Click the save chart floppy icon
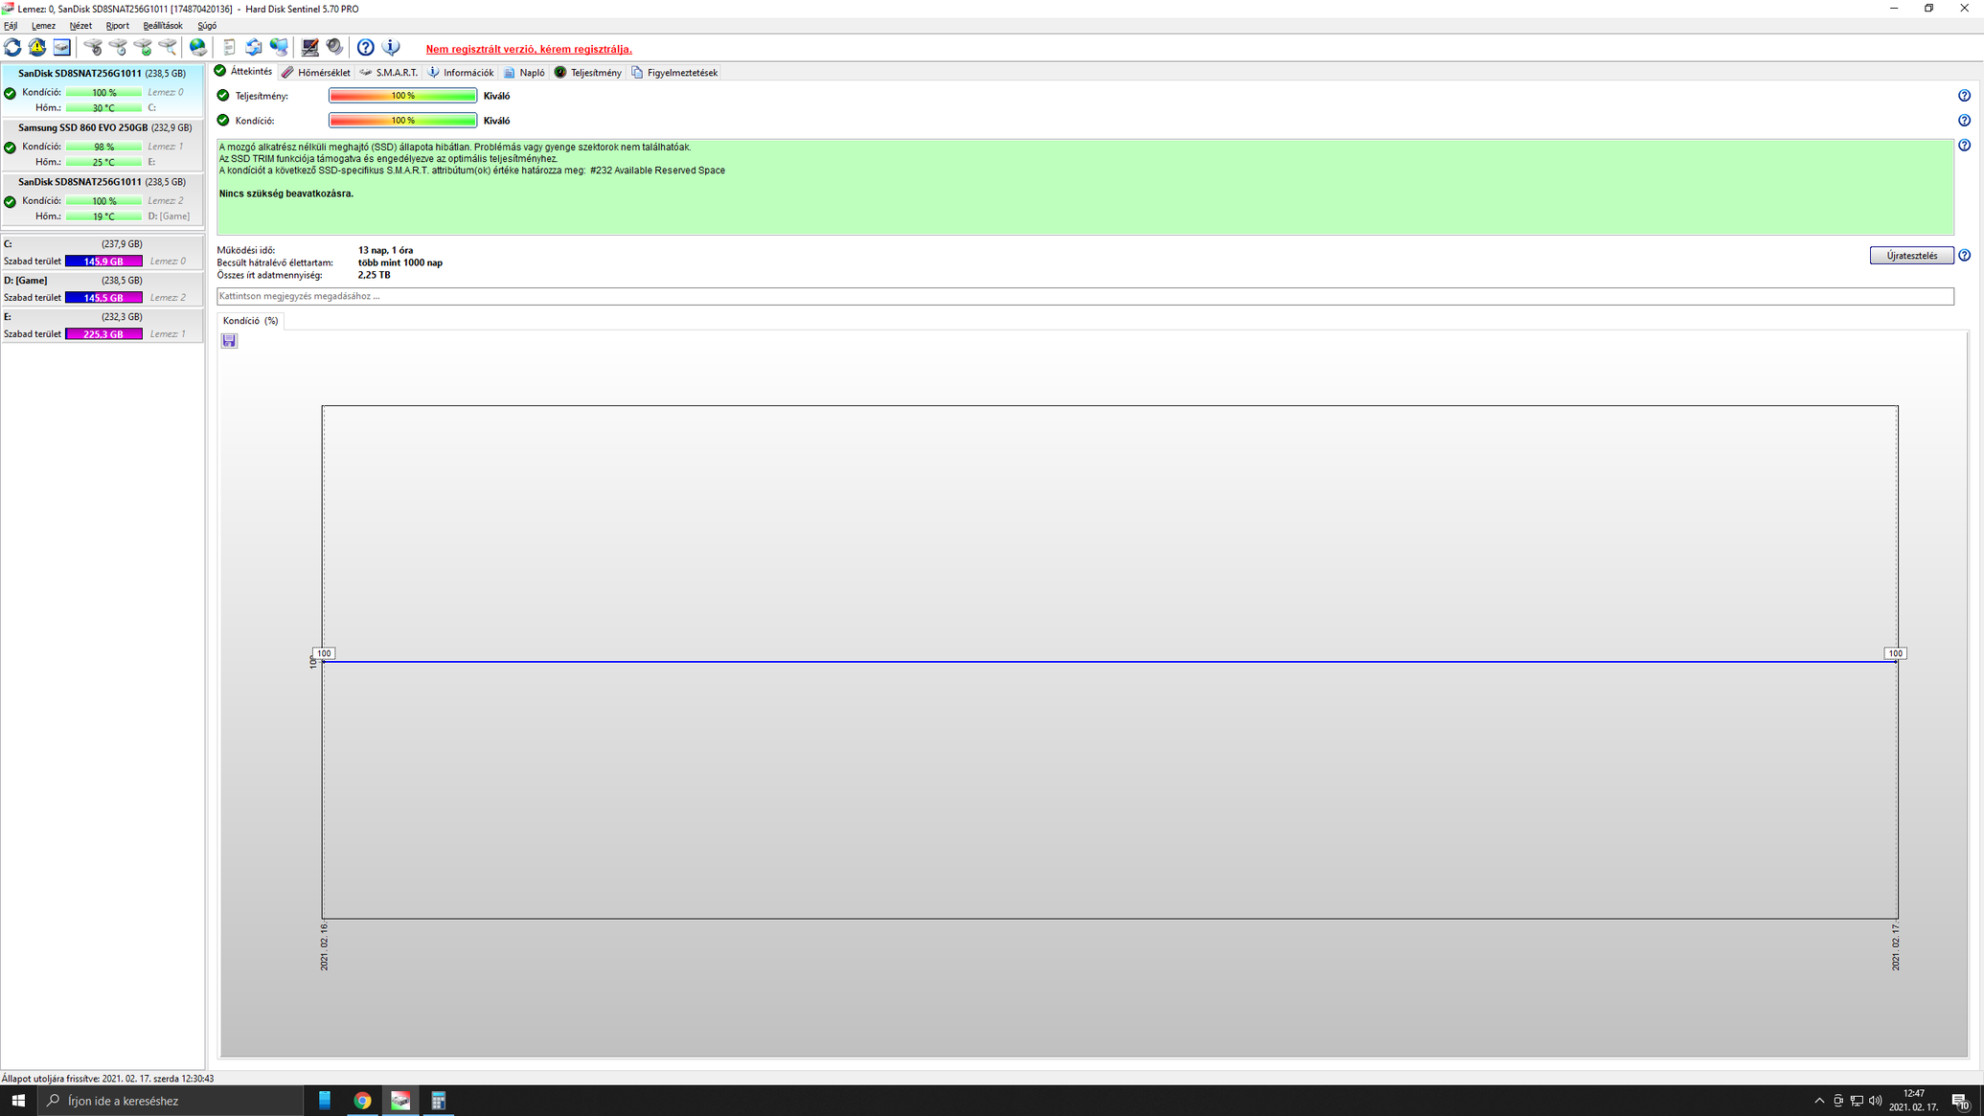This screenshot has height=1116, width=1984. (x=229, y=341)
